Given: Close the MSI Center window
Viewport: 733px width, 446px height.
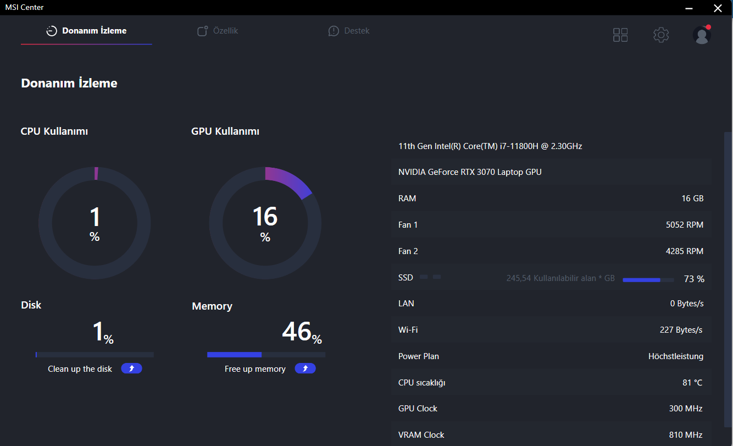Looking at the screenshot, I should pos(718,8).
